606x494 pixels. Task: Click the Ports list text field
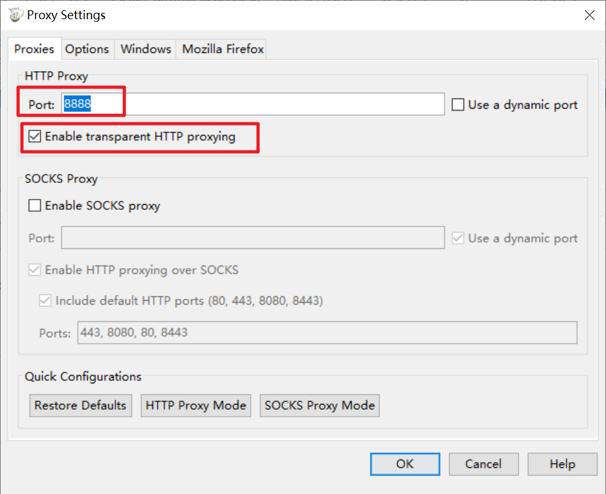pyautogui.click(x=328, y=332)
